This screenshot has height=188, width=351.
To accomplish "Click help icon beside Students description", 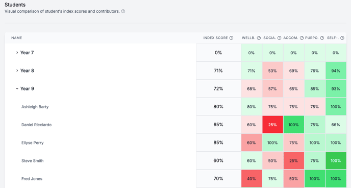I will [123, 11].
